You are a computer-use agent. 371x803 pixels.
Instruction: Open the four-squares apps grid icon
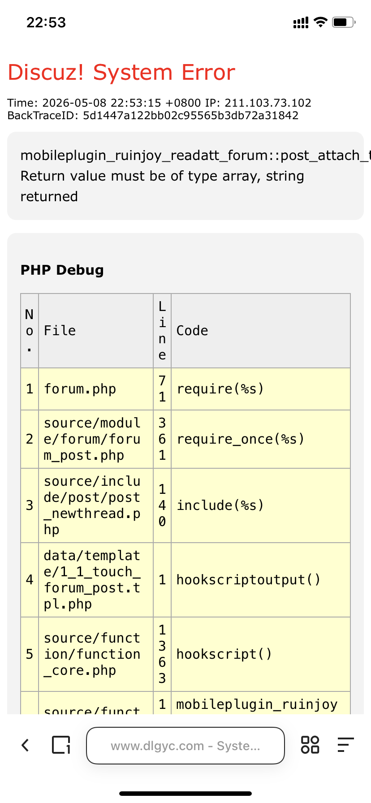point(310,745)
